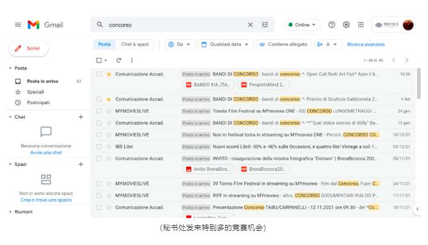
Task: Go to the next results page
Action: pyautogui.click(x=407, y=60)
